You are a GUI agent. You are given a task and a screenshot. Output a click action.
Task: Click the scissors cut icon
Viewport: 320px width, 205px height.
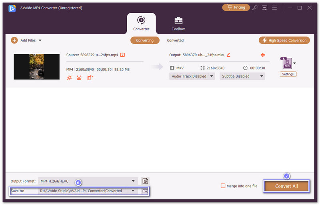coord(79,78)
